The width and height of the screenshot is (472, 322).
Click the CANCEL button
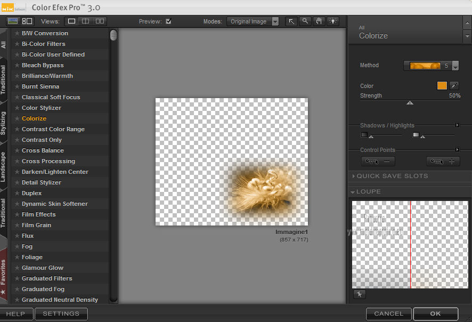click(388, 314)
